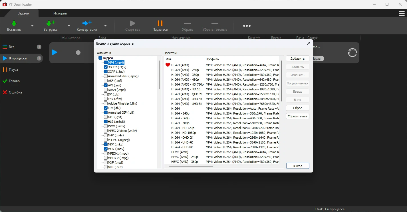Click the Добавить button

point(298,59)
